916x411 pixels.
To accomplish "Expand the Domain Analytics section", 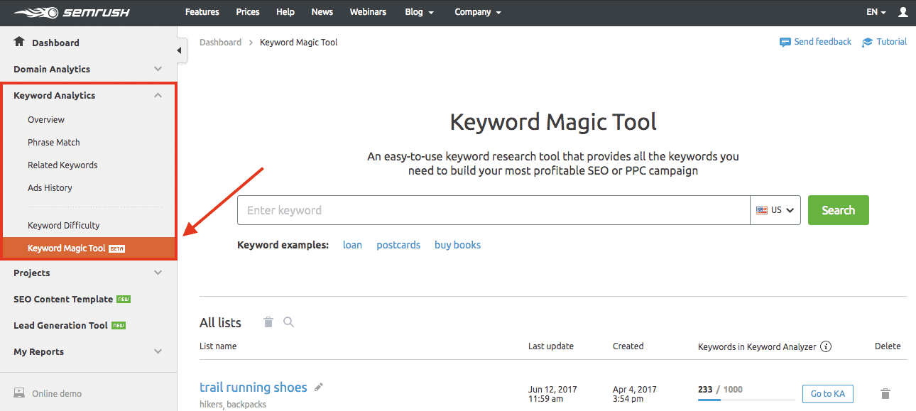I will 158,69.
